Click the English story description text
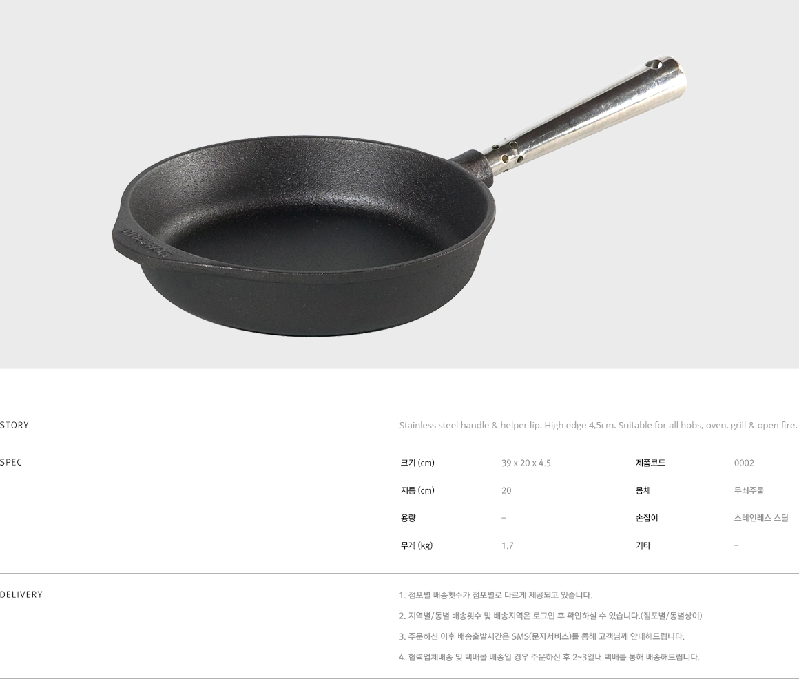Screen dimensions: 799x679 tap(598, 425)
